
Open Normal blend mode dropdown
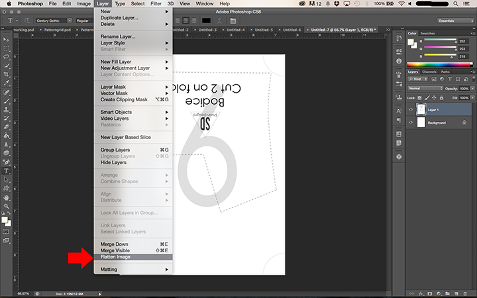click(x=425, y=88)
